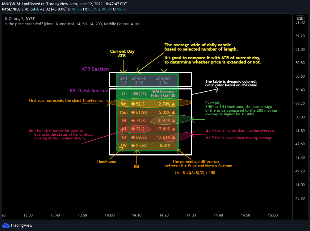The width and height of the screenshot is (310, 231).
Task: Click the 48.80 price axis label
Action: point(300,198)
